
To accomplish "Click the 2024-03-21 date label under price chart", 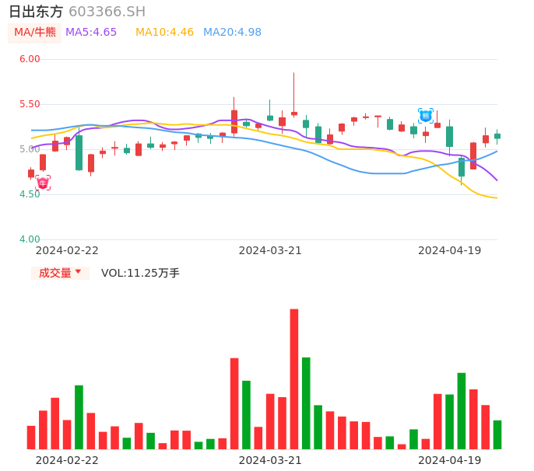I will [270, 250].
